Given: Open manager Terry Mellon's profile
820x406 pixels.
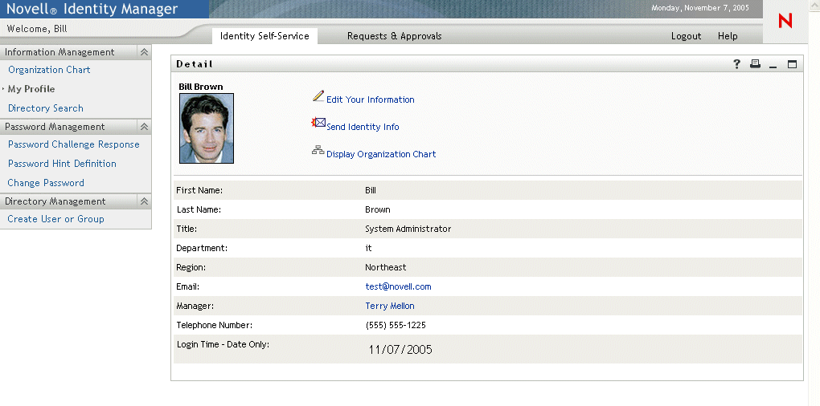Looking at the screenshot, I should tap(390, 306).
